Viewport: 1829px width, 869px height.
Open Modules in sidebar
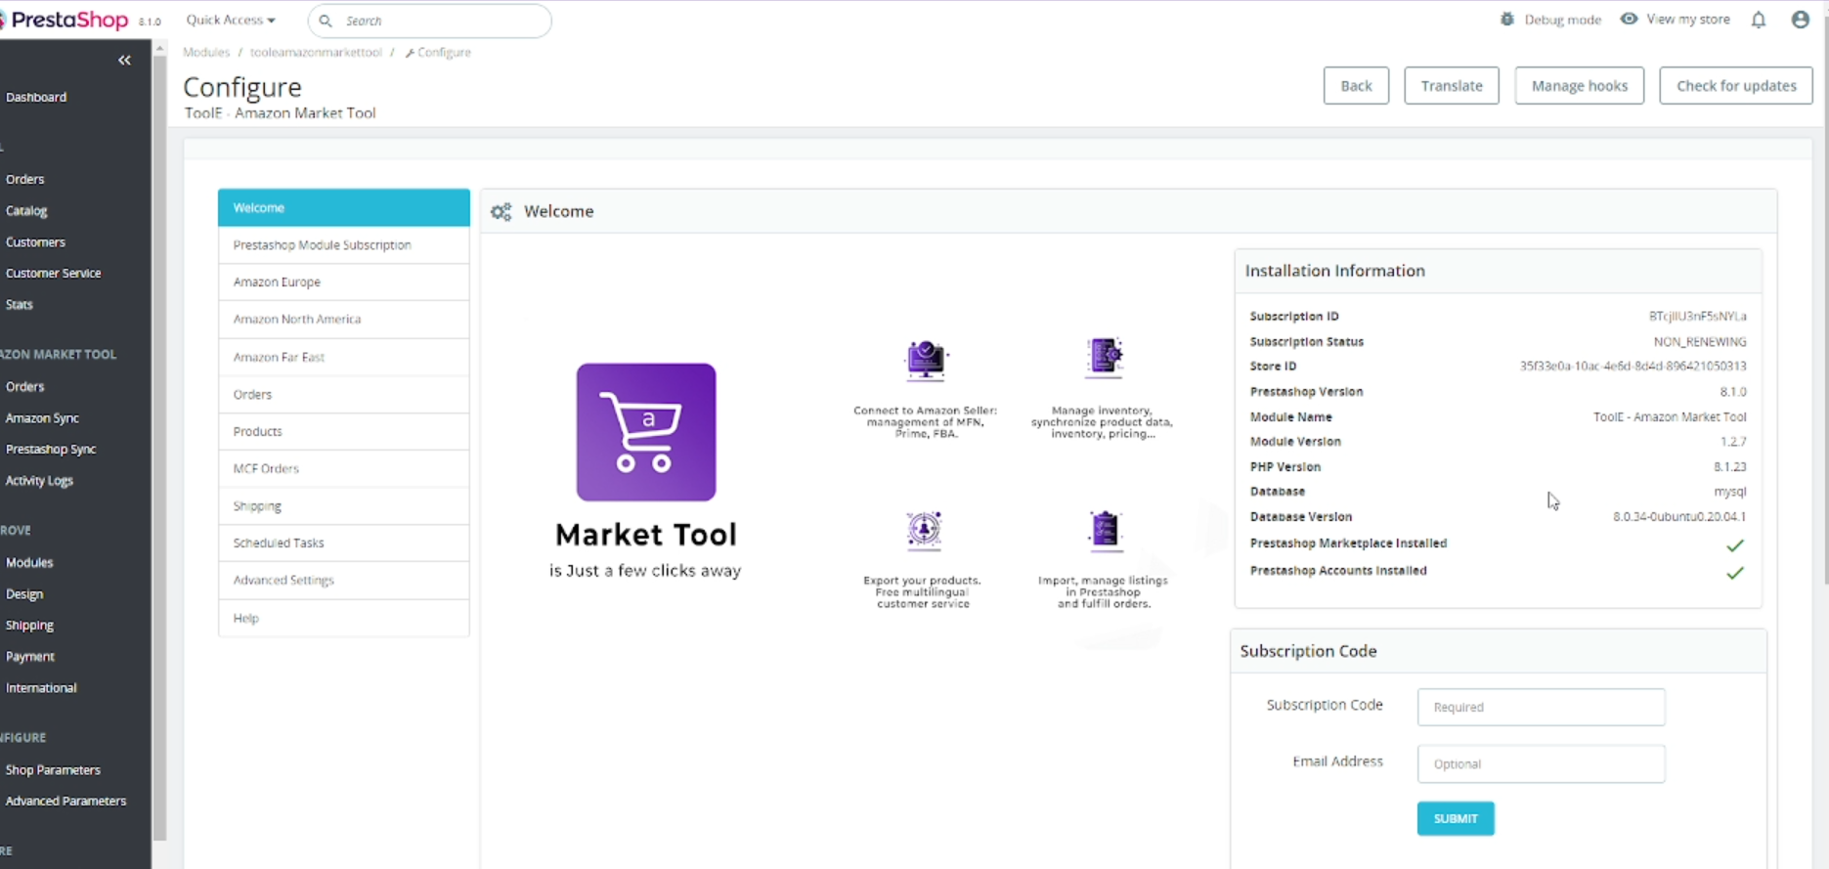tap(29, 563)
